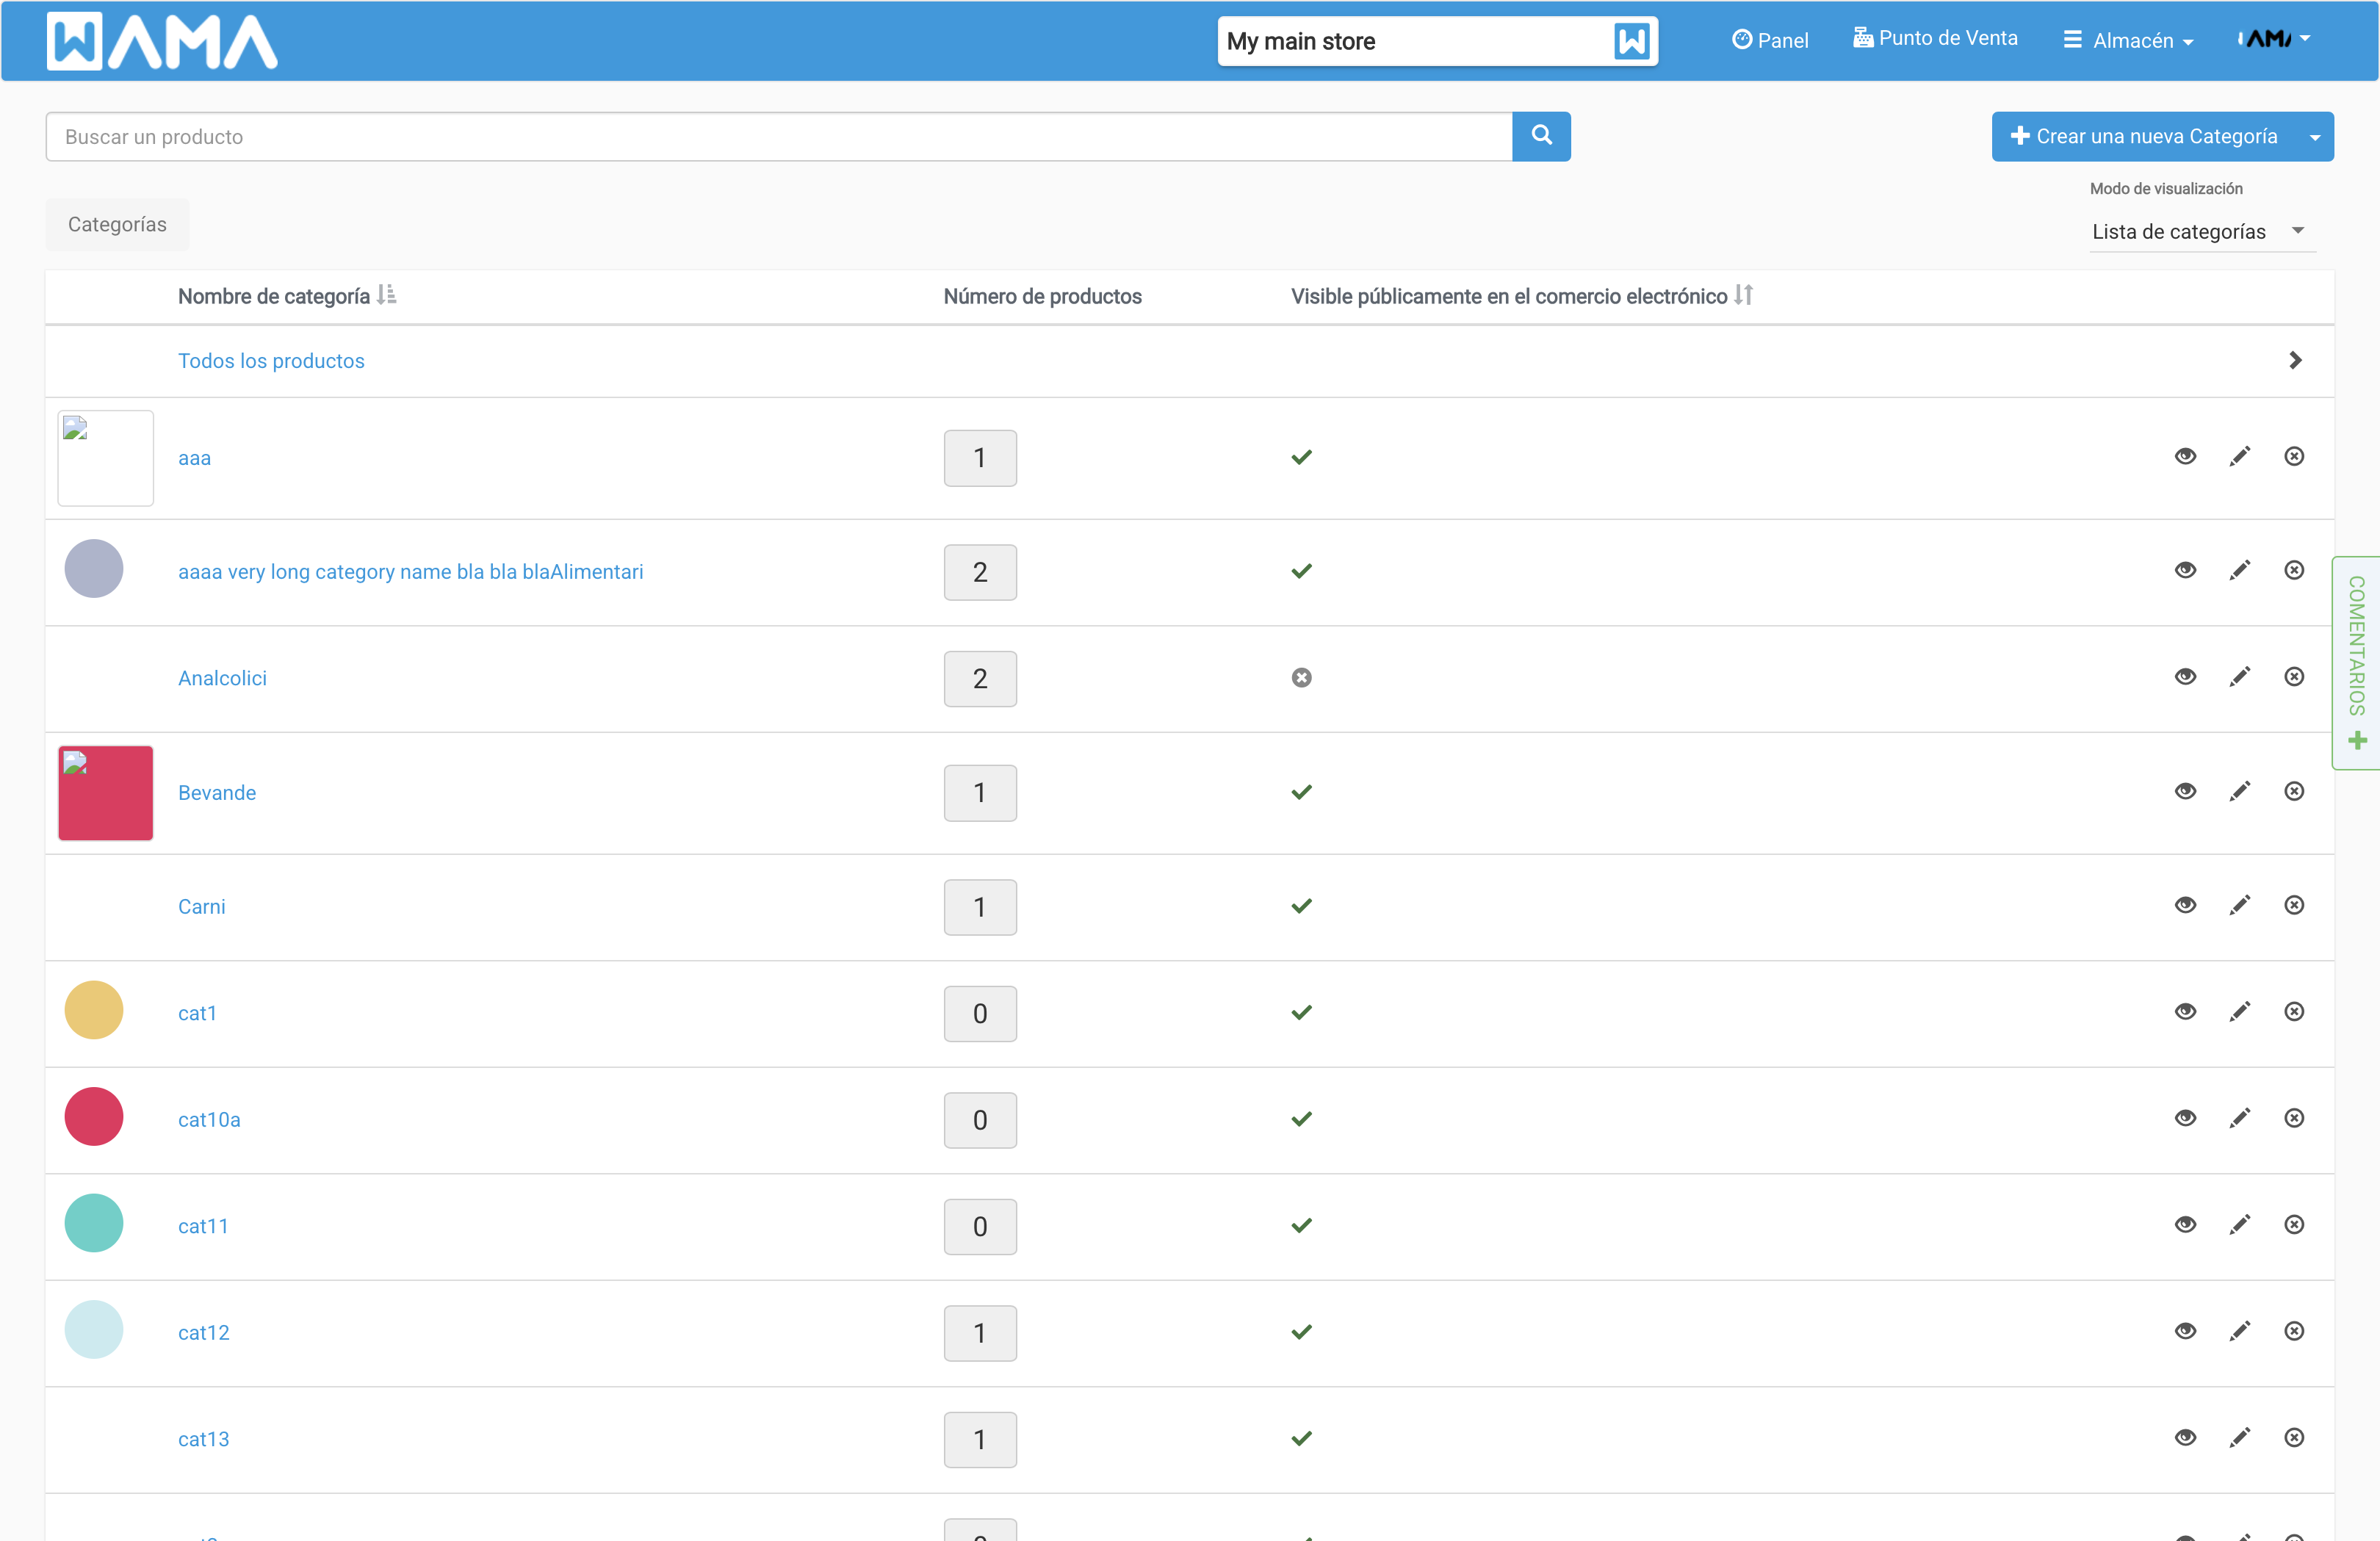Image resolution: width=2380 pixels, height=1541 pixels.
Task: Toggle eye view for Bevande
Action: click(2185, 792)
